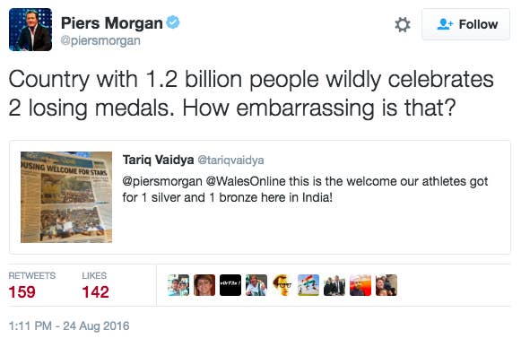The width and height of the screenshot is (521, 347).
Task: Open the gear settings menu
Action: (403, 24)
